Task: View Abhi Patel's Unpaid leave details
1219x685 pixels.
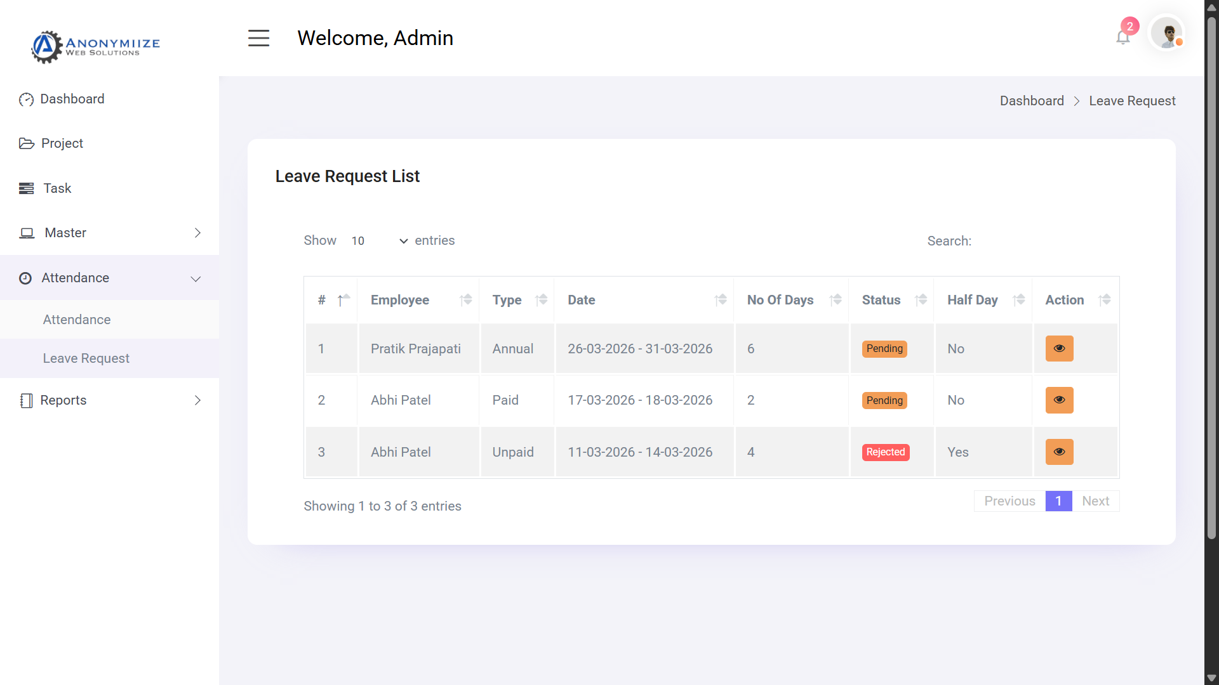Action: tap(1059, 452)
